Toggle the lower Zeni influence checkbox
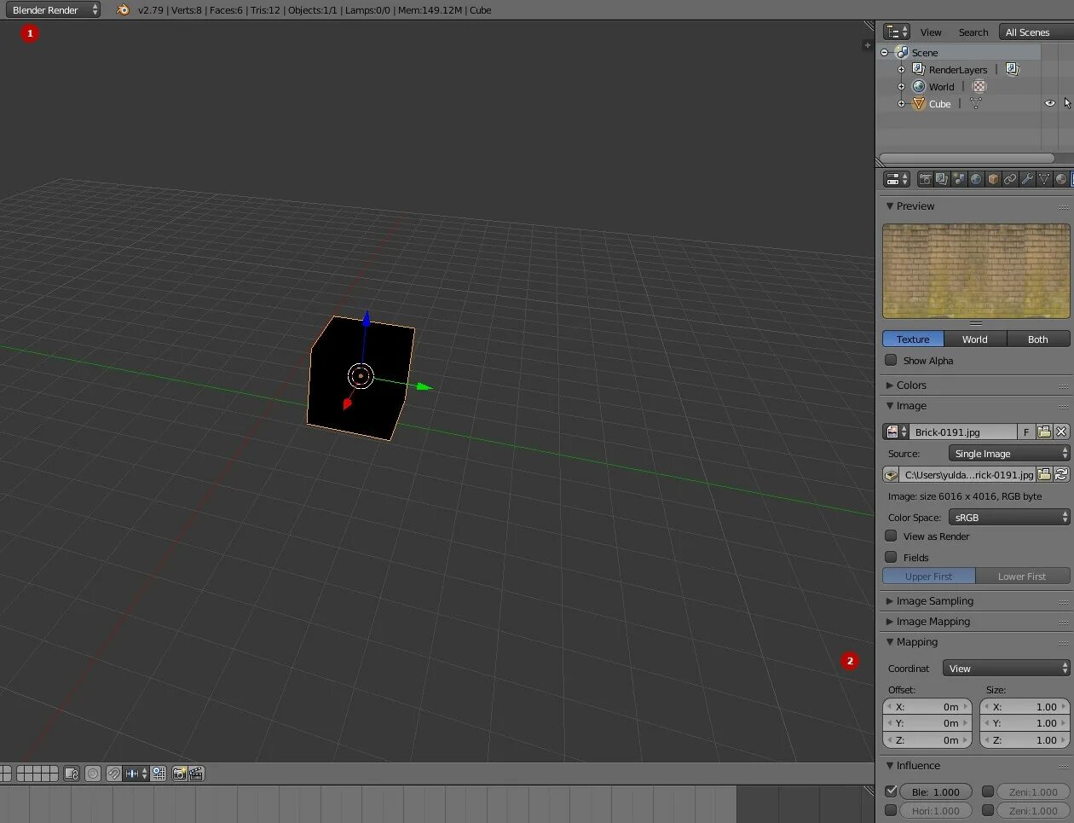The height and width of the screenshot is (823, 1074). coord(988,810)
